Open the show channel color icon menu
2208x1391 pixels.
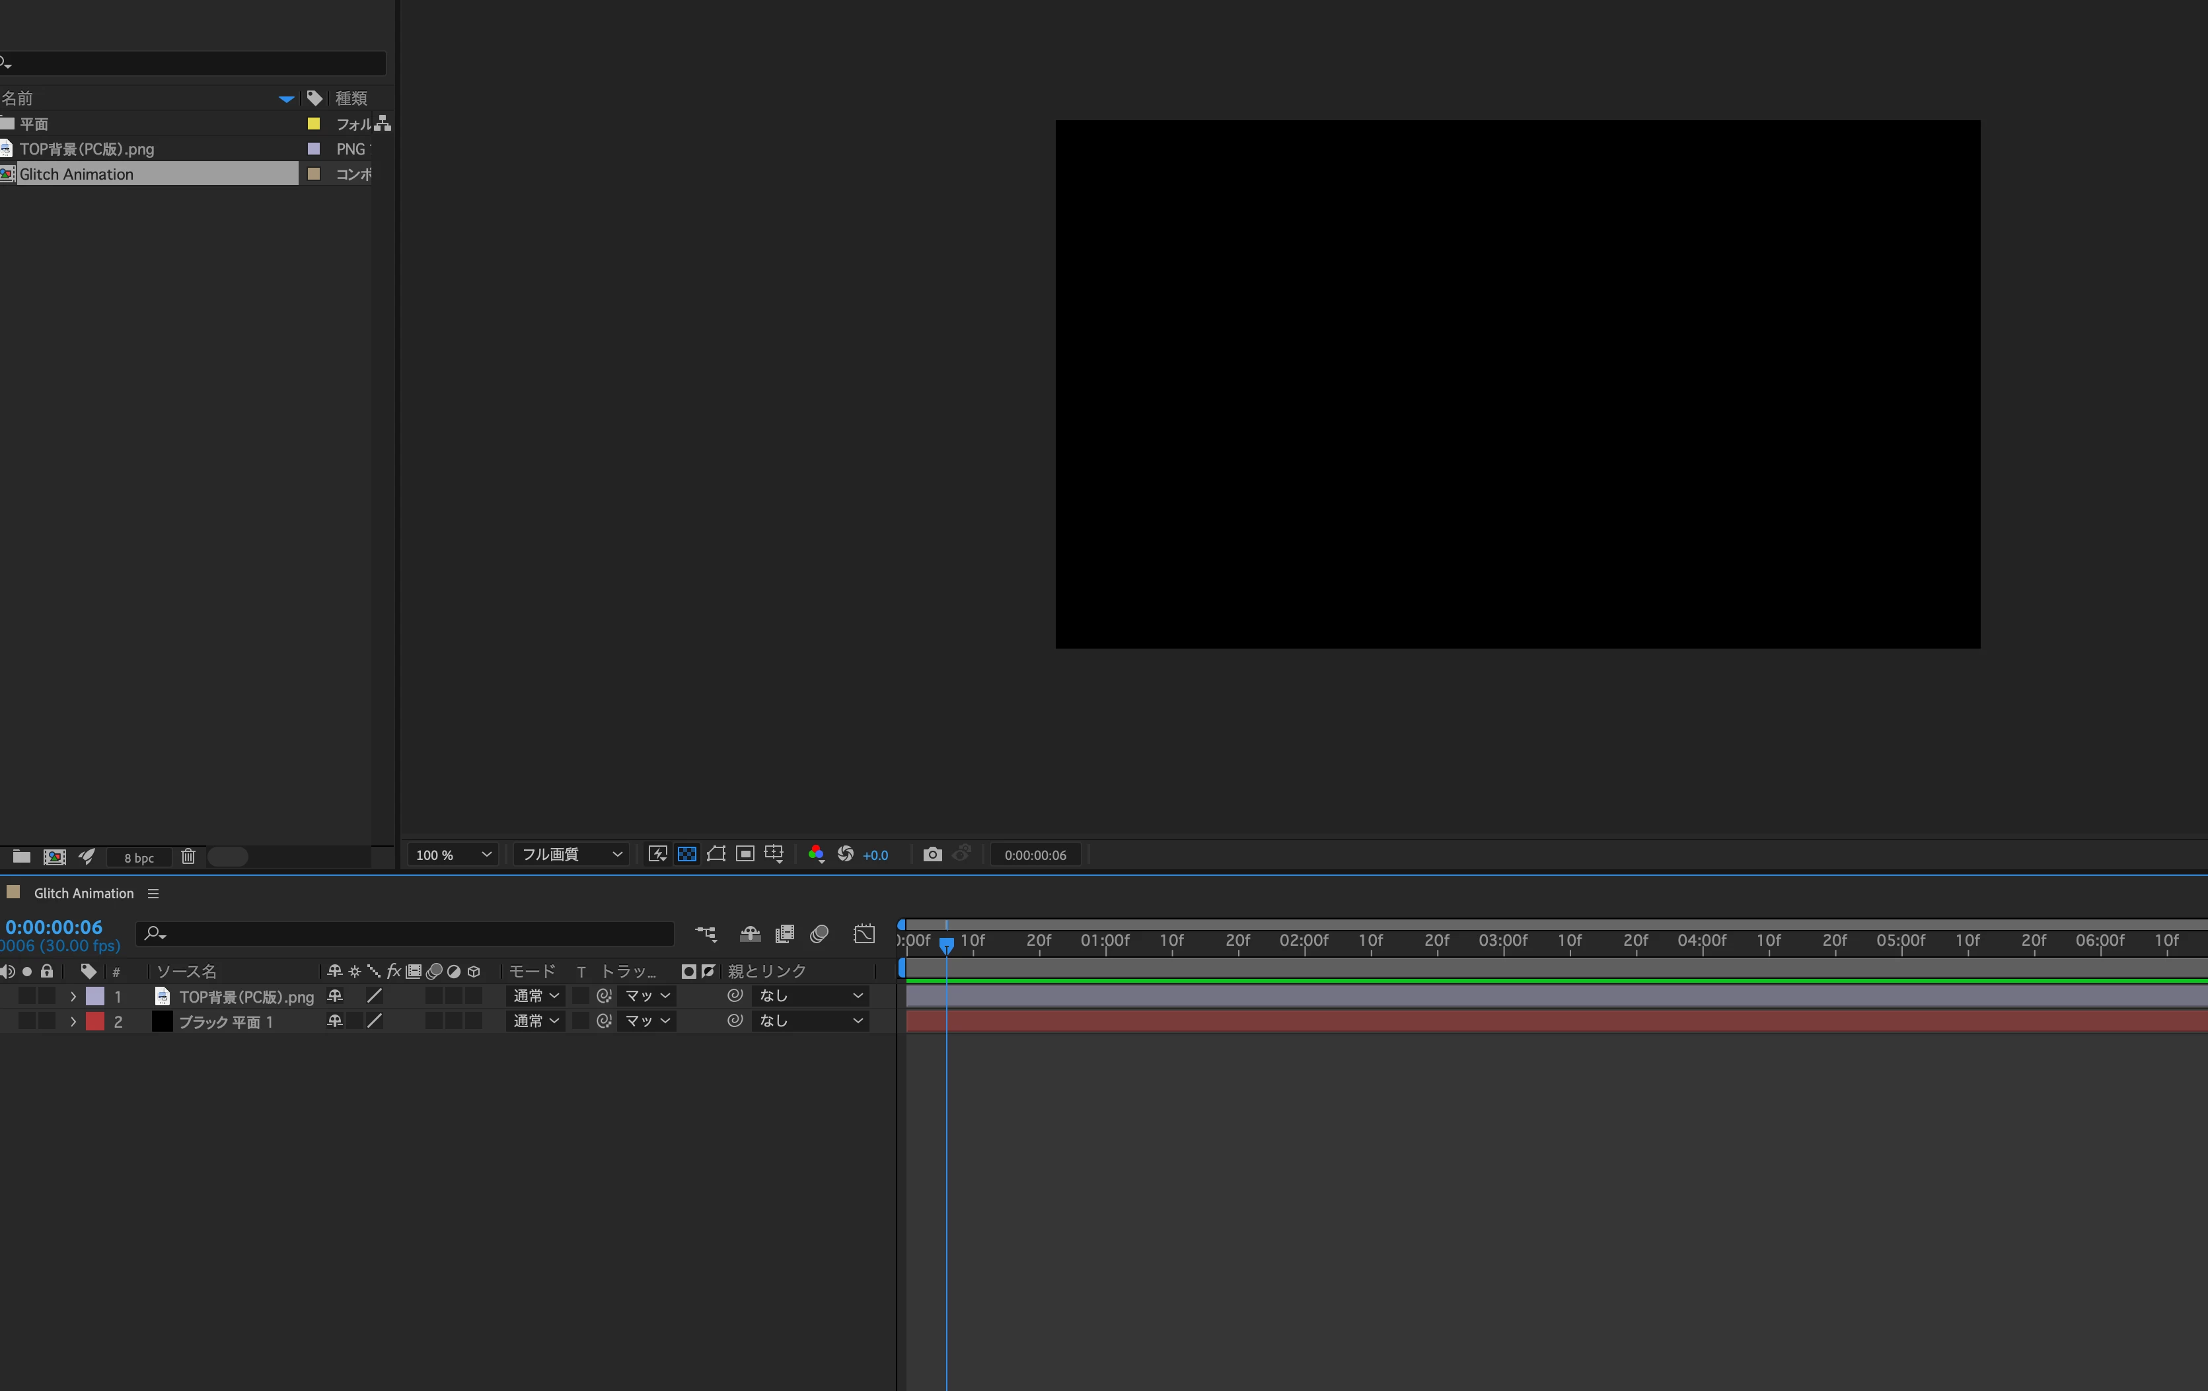pos(815,855)
